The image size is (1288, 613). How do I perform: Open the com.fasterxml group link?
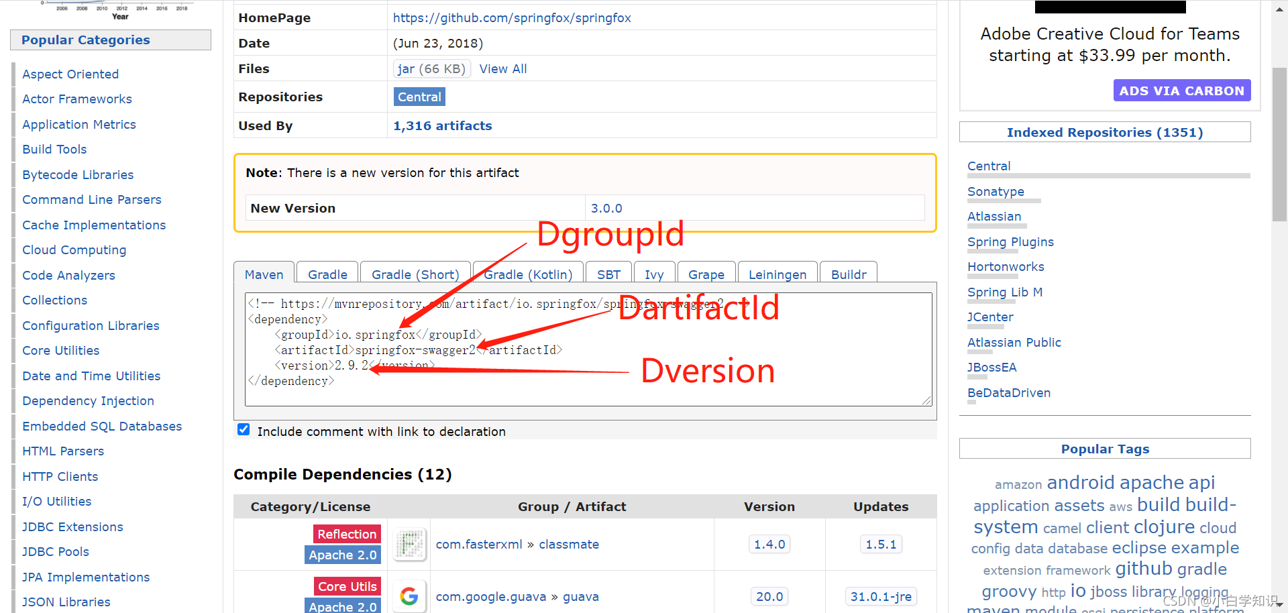coord(479,545)
